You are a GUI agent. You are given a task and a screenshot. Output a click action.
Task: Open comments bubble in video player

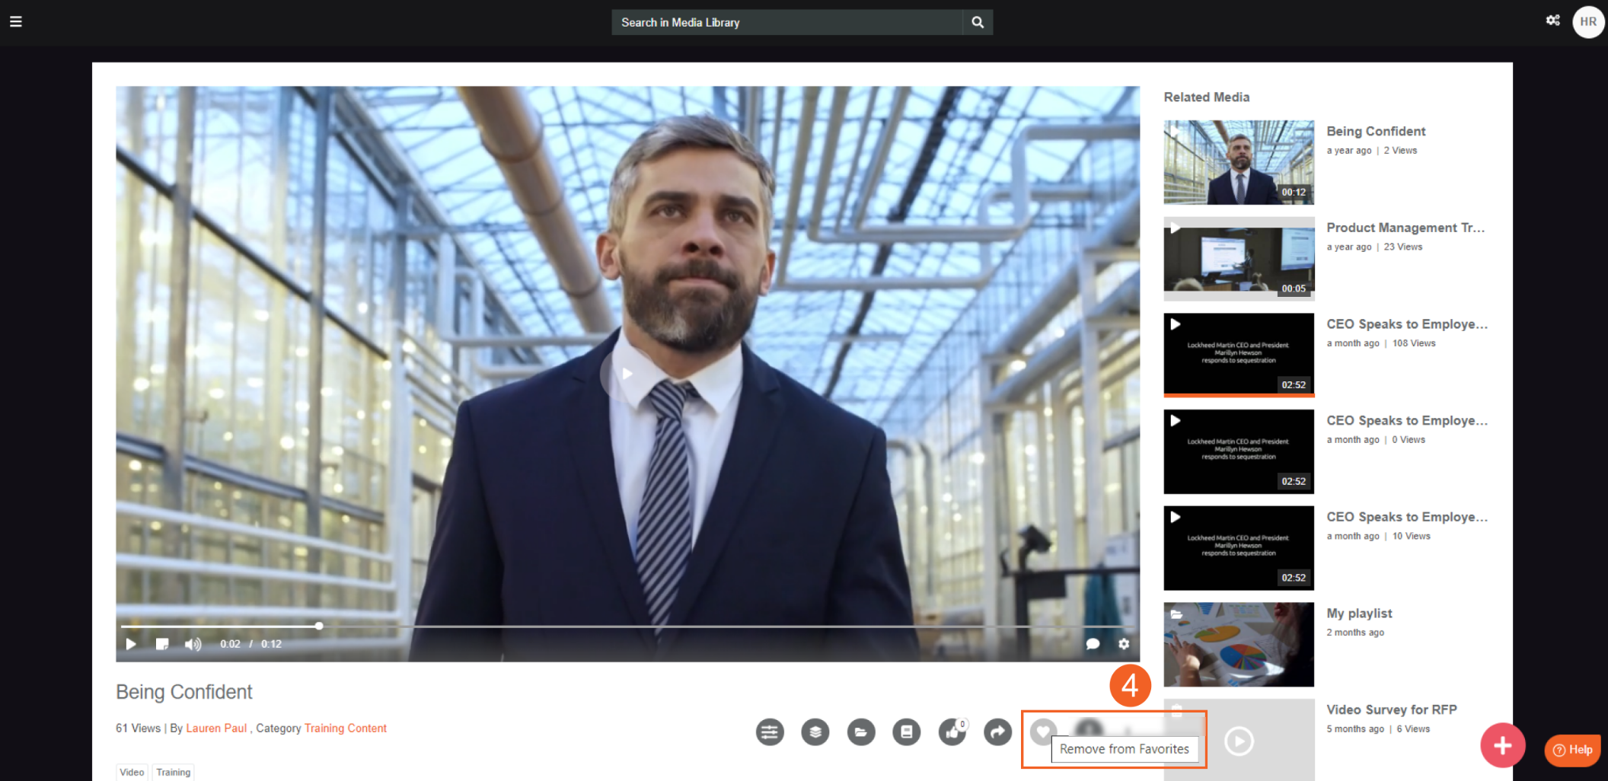click(x=1093, y=644)
